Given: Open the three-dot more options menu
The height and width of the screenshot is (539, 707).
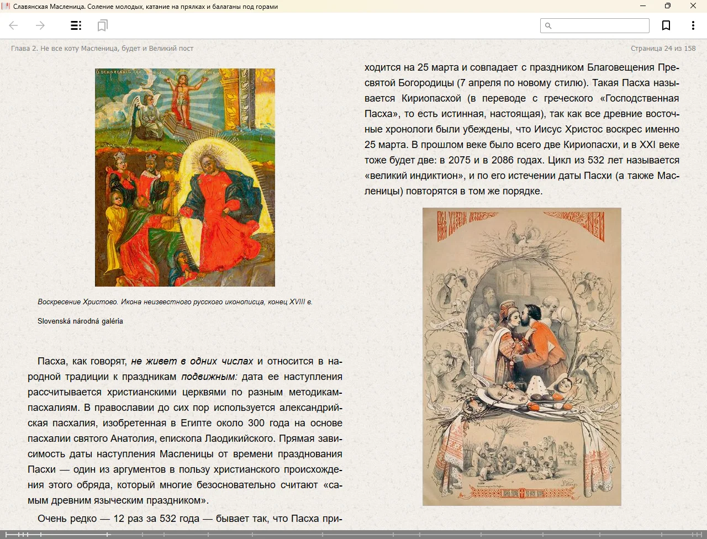Looking at the screenshot, I should tap(693, 25).
